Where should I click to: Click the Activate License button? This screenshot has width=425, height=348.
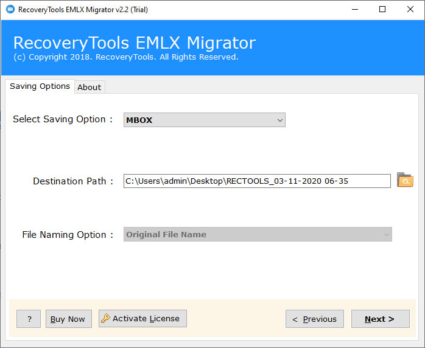click(142, 318)
